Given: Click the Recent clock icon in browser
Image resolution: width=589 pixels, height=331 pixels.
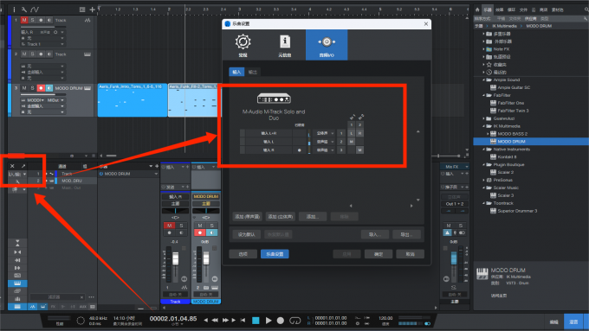Looking at the screenshot, I should [489, 73].
